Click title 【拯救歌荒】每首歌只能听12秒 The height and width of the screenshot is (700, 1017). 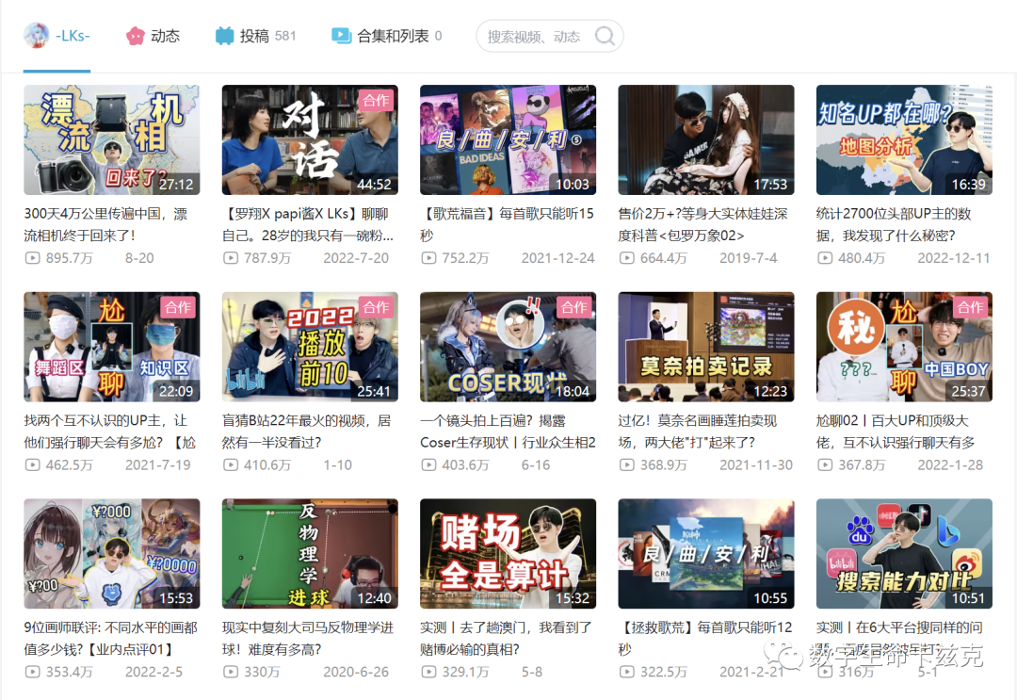pyautogui.click(x=705, y=639)
